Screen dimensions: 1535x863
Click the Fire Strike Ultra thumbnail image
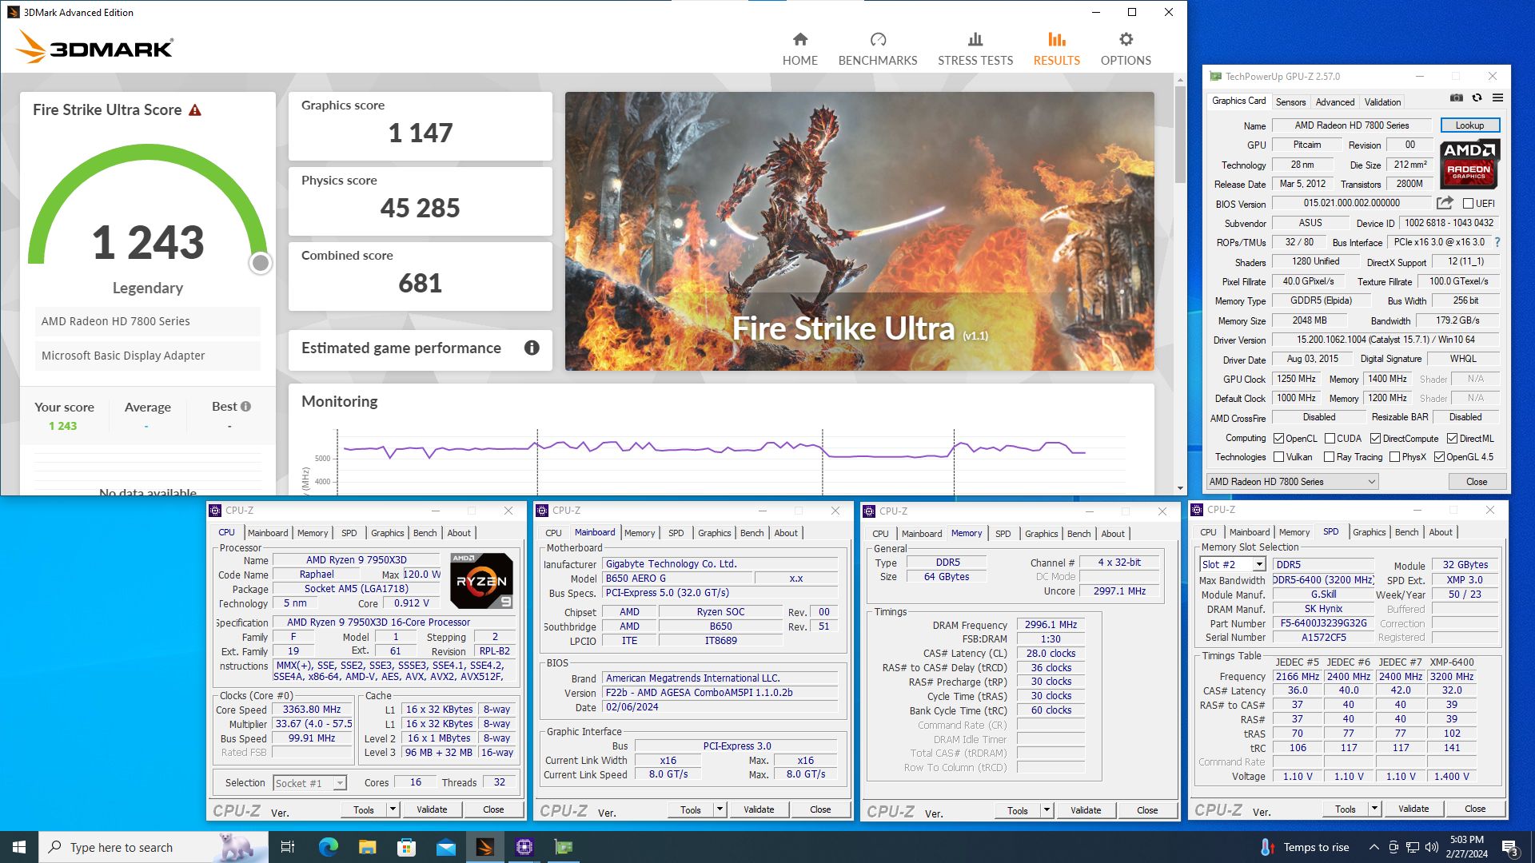tap(859, 231)
